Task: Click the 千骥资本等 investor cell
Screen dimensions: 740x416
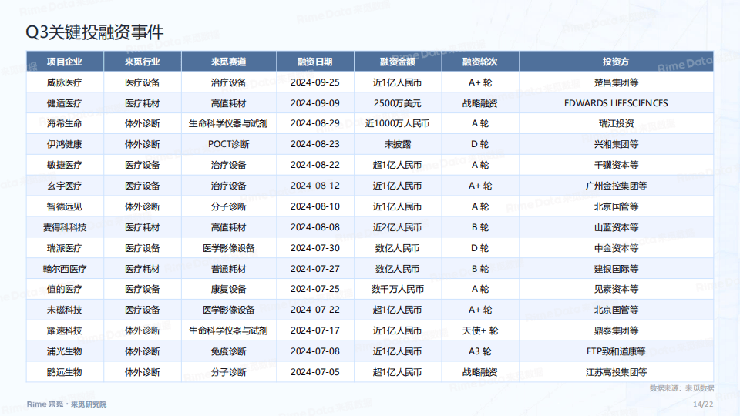Action: [616, 165]
